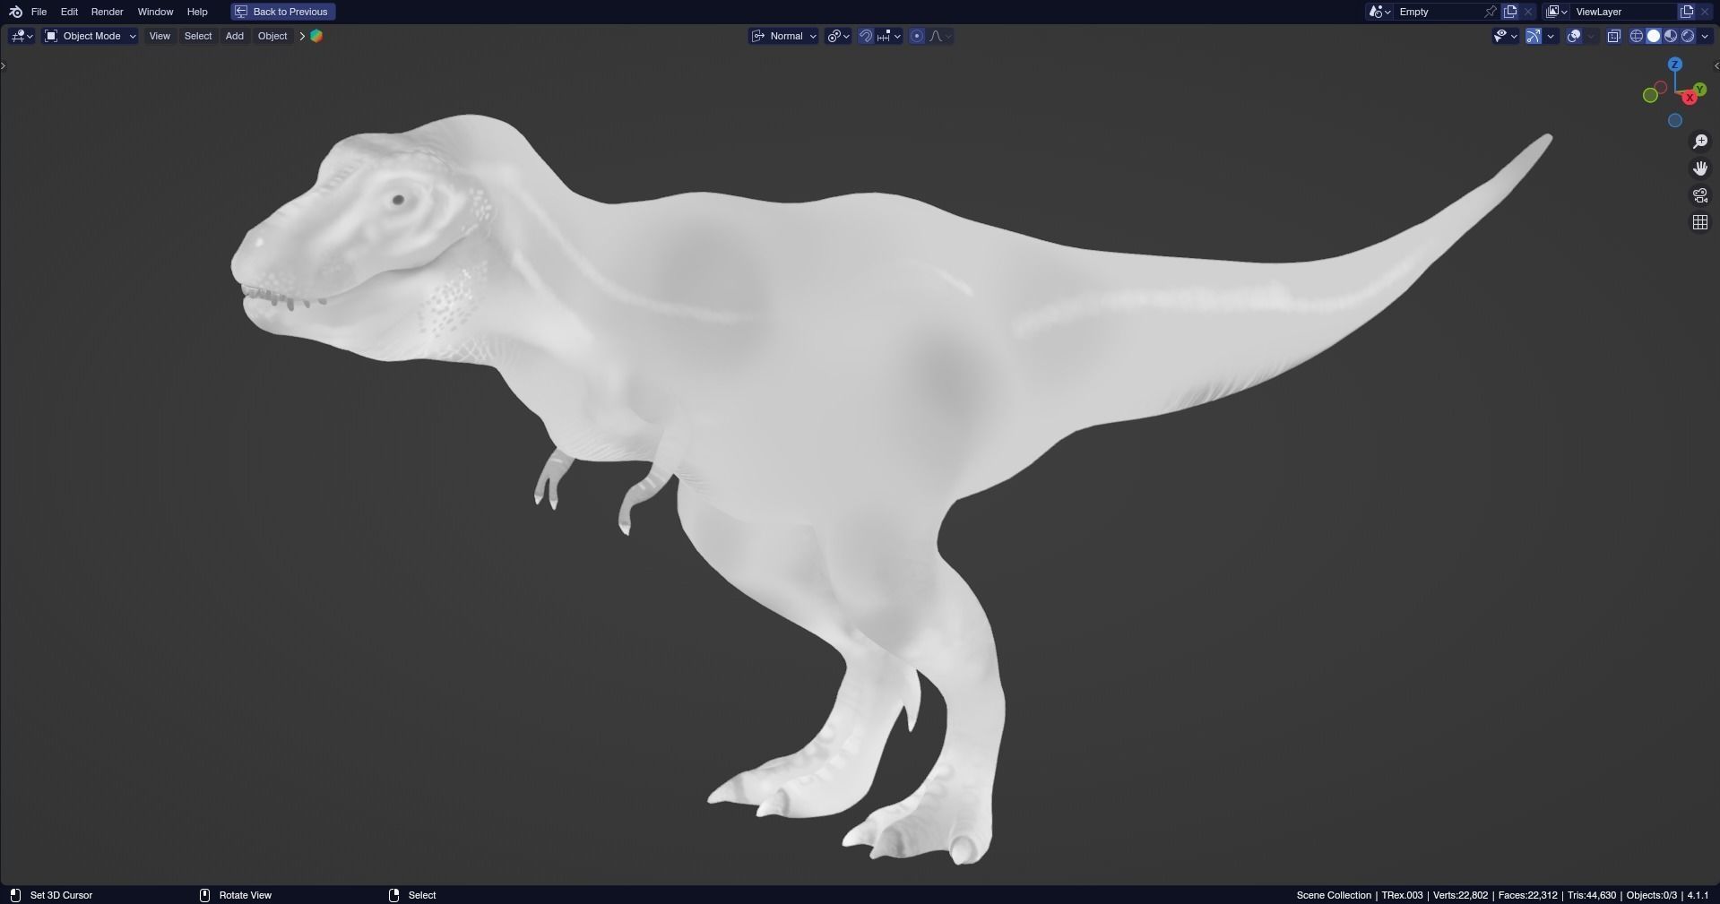
Task: Expand the collapsed header menu chevron
Action: tap(302, 36)
